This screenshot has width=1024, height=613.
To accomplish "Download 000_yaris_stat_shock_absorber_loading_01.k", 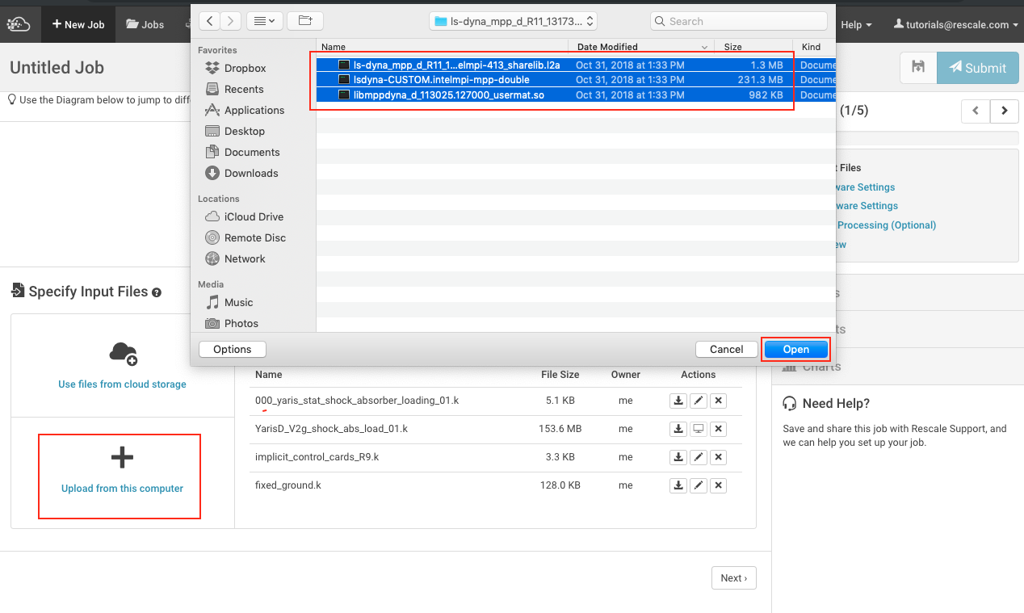I will pos(678,401).
